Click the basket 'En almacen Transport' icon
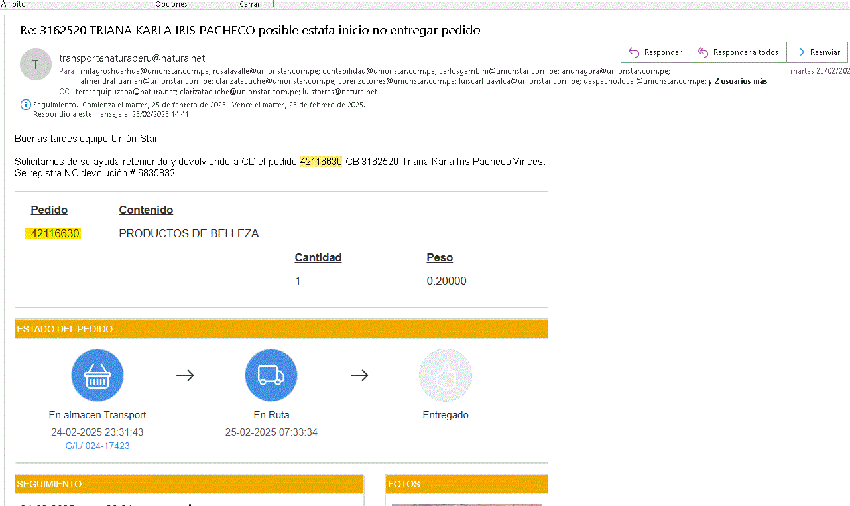 tap(97, 375)
